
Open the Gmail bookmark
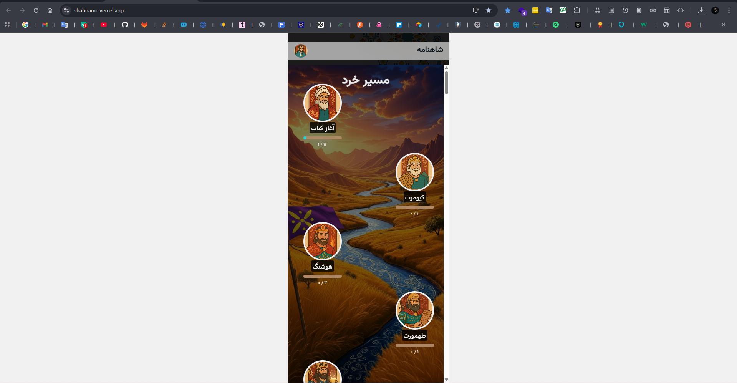(45, 25)
